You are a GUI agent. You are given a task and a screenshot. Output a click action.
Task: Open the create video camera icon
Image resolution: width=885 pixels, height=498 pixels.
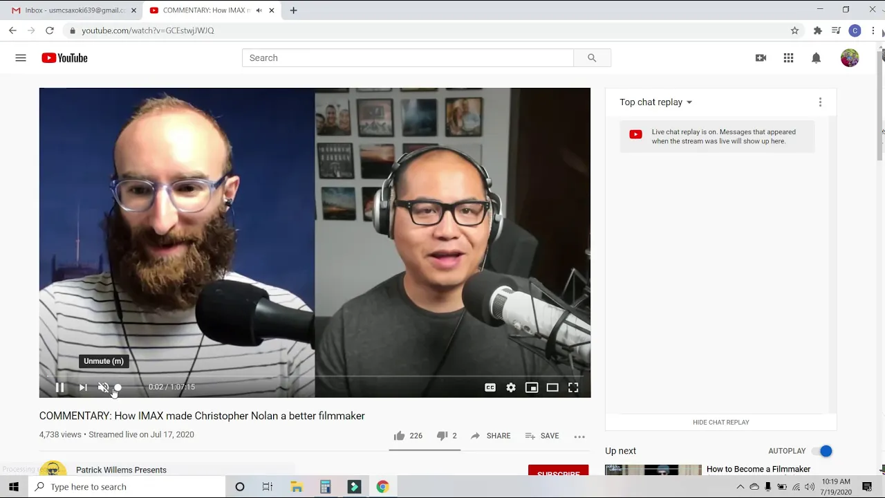[x=761, y=58]
